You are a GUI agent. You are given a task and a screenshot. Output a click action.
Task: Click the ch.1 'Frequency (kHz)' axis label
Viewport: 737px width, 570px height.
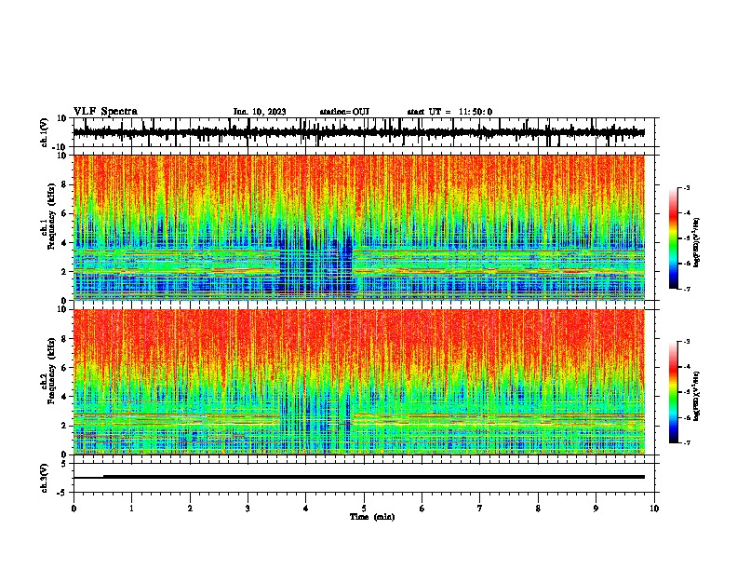[x=51, y=216]
